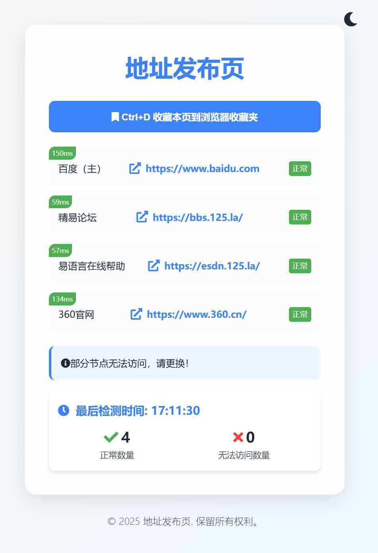
Task: Click the external link icon beside 百度（主）
Action: click(x=135, y=168)
